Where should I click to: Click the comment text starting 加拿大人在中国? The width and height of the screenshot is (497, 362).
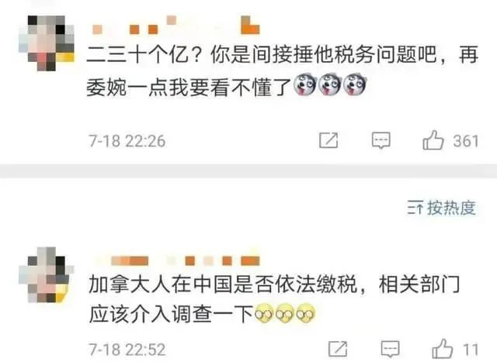pos(274,298)
